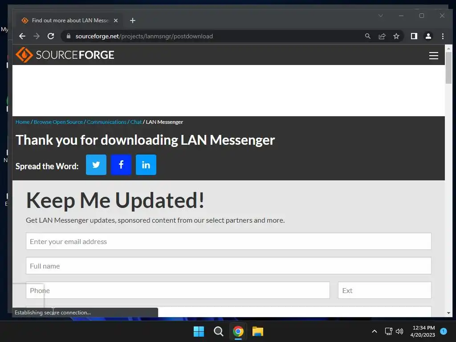This screenshot has height=342, width=456.
Task: Click the browser back arrow
Action: point(22,36)
